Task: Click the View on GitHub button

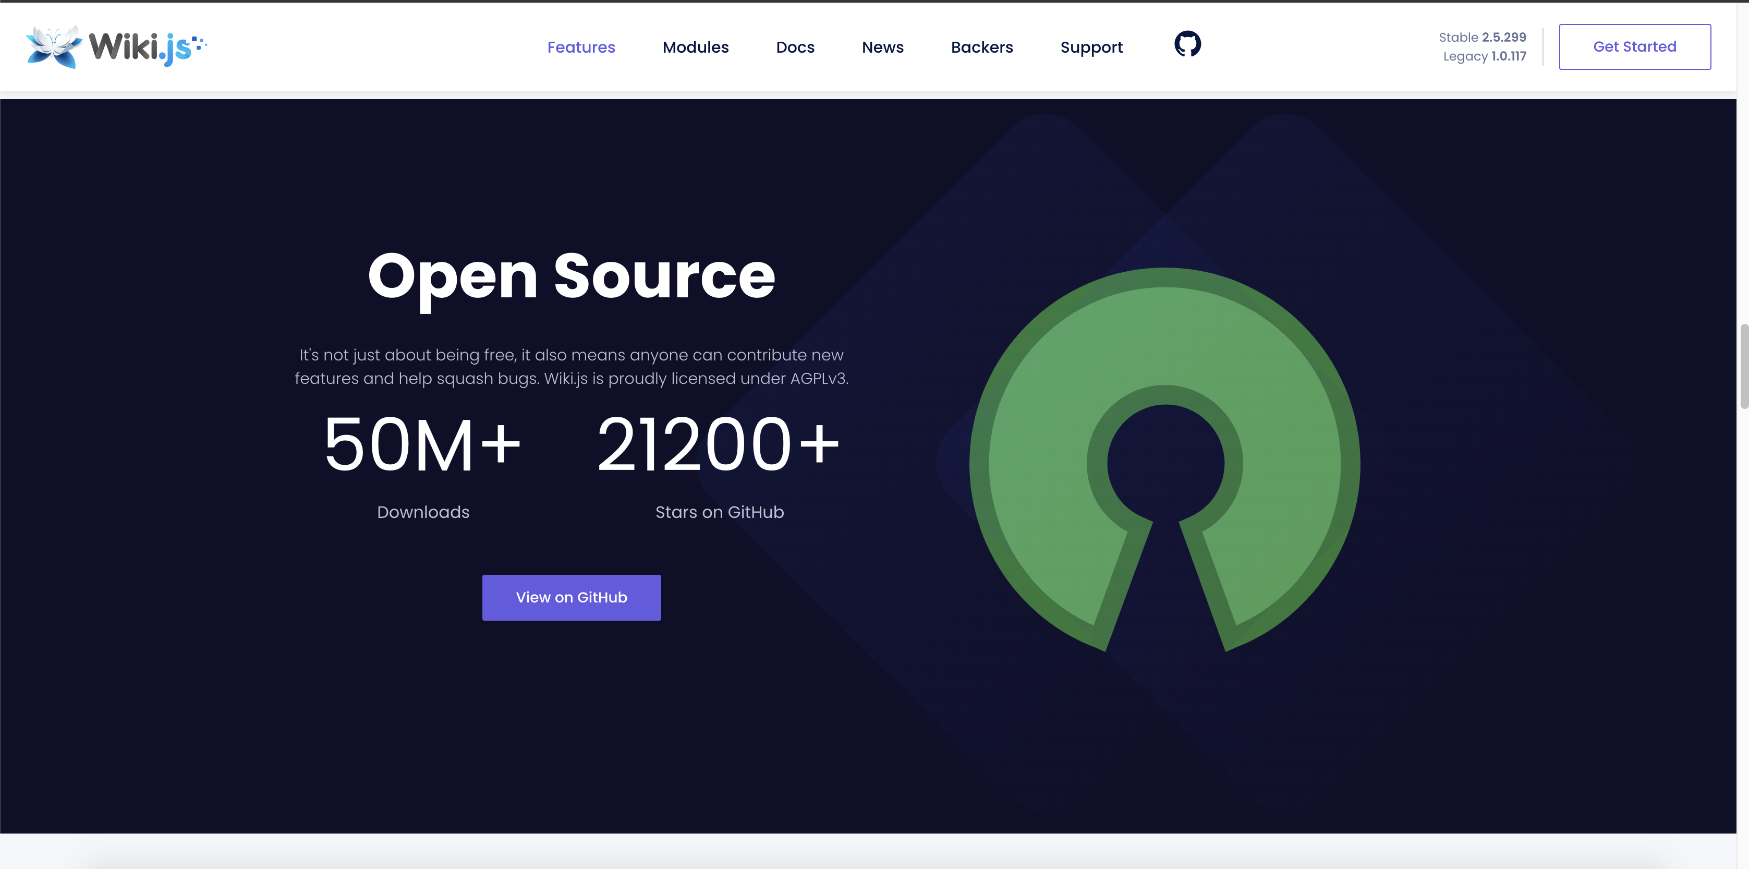Action: point(571,597)
